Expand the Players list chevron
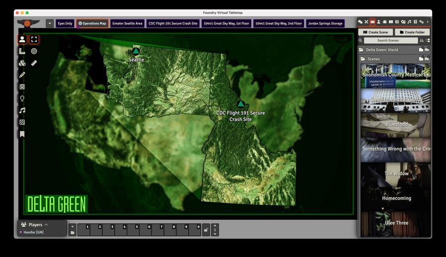446x257 pixels. pyautogui.click(x=46, y=225)
